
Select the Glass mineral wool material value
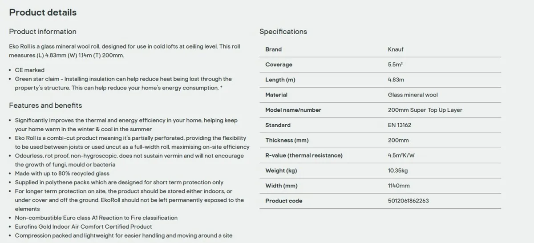(413, 95)
